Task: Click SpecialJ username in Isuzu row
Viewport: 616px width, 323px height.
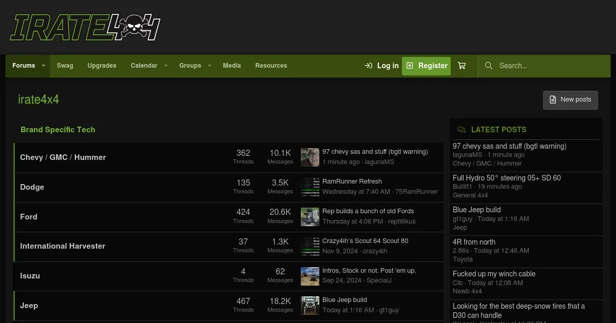Action: click(x=379, y=280)
